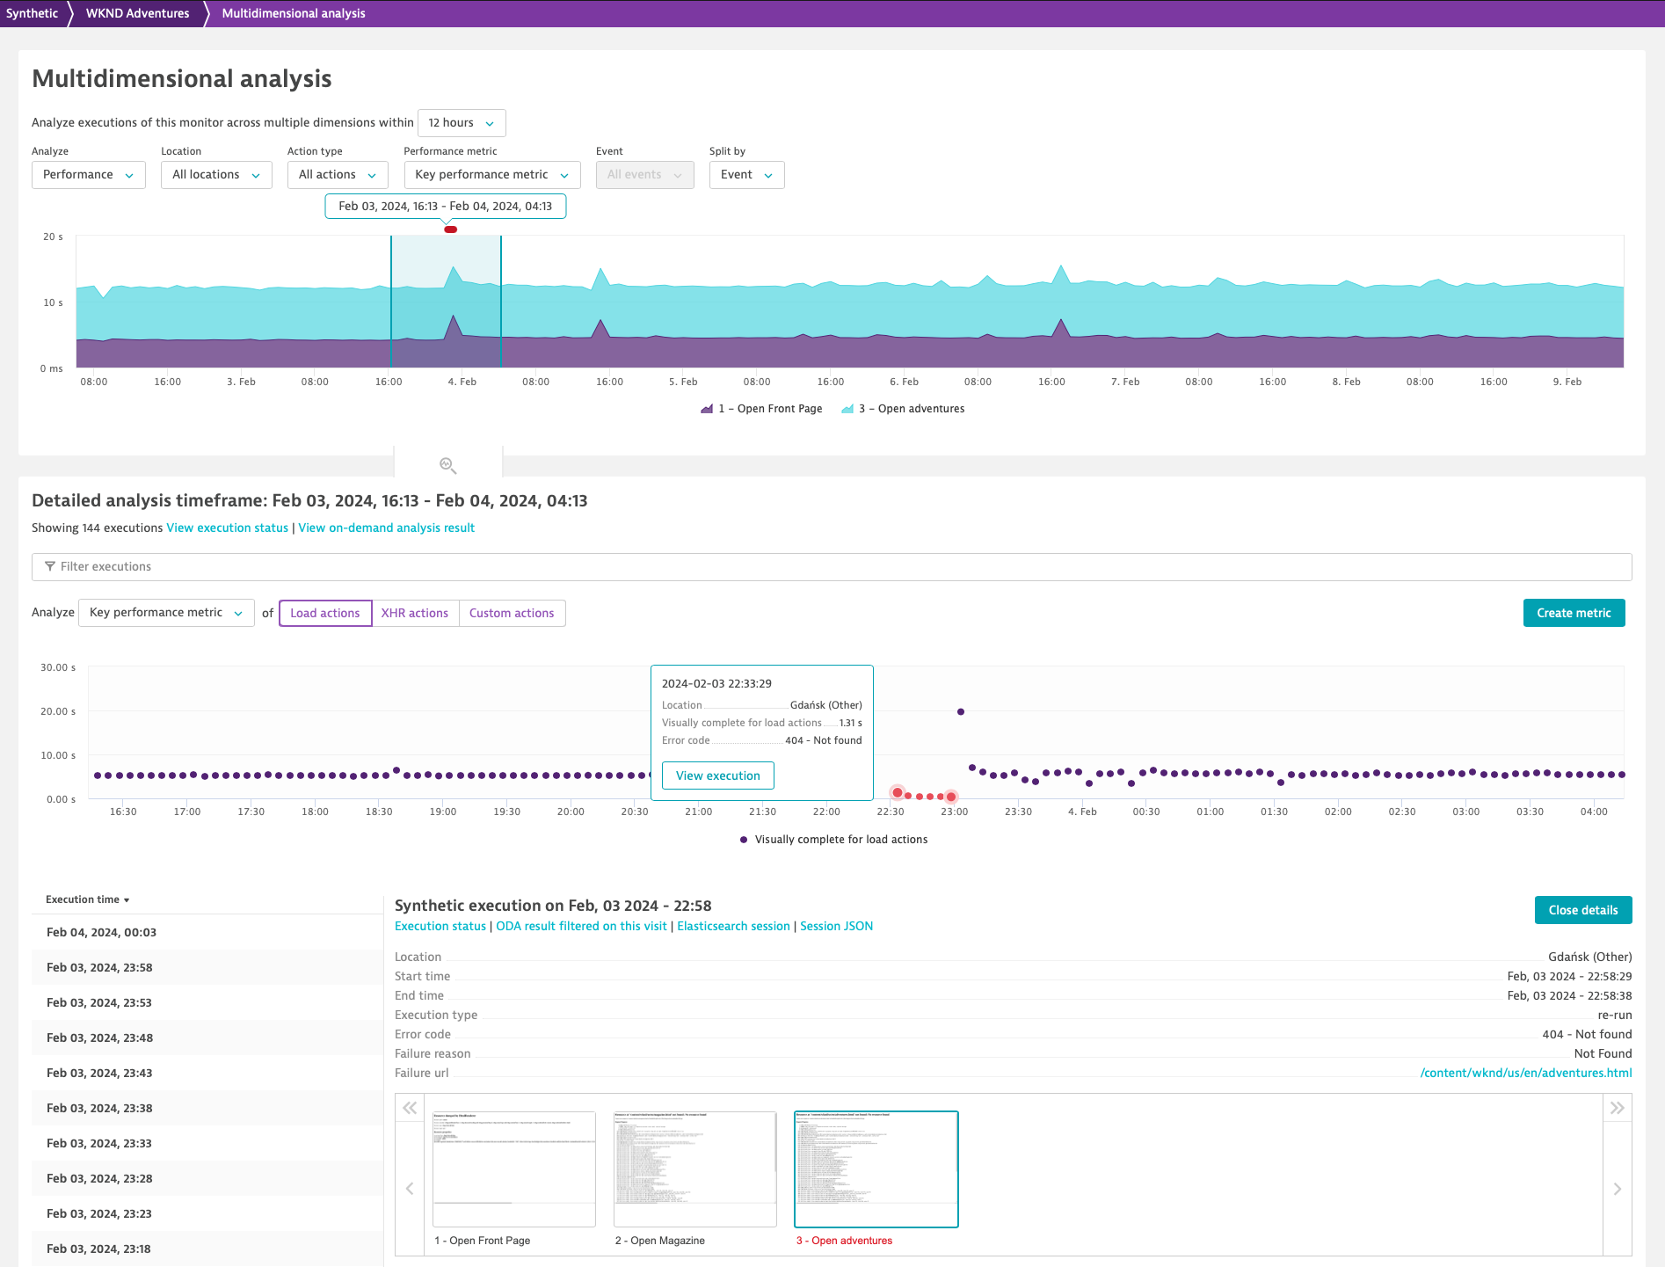Click 'Synthetic' in the breadcrumb navigation
Screen dimensions: 1665x1267
click(x=32, y=12)
